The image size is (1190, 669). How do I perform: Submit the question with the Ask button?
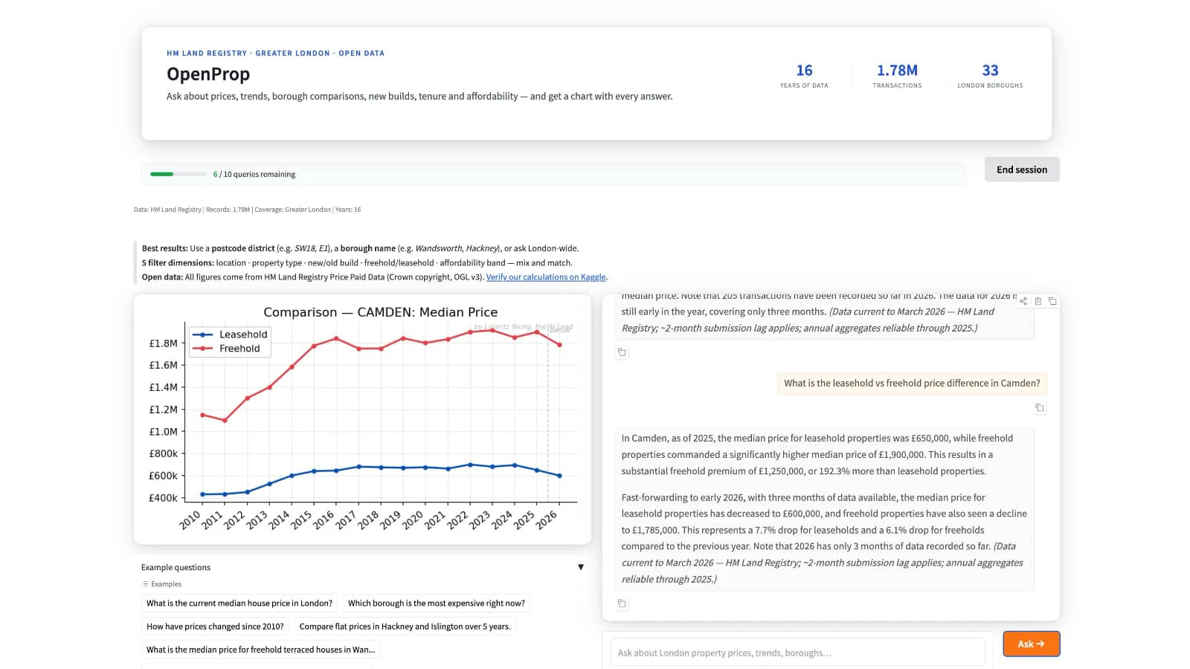tap(1031, 644)
